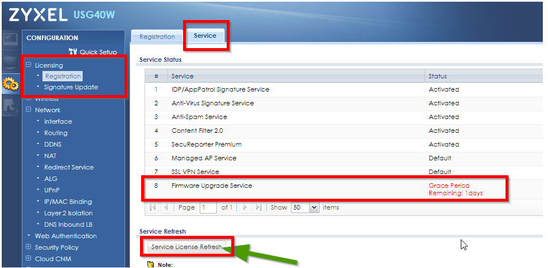The image size is (548, 268).
Task: Collapse the Licensing tree node
Action: pos(29,65)
